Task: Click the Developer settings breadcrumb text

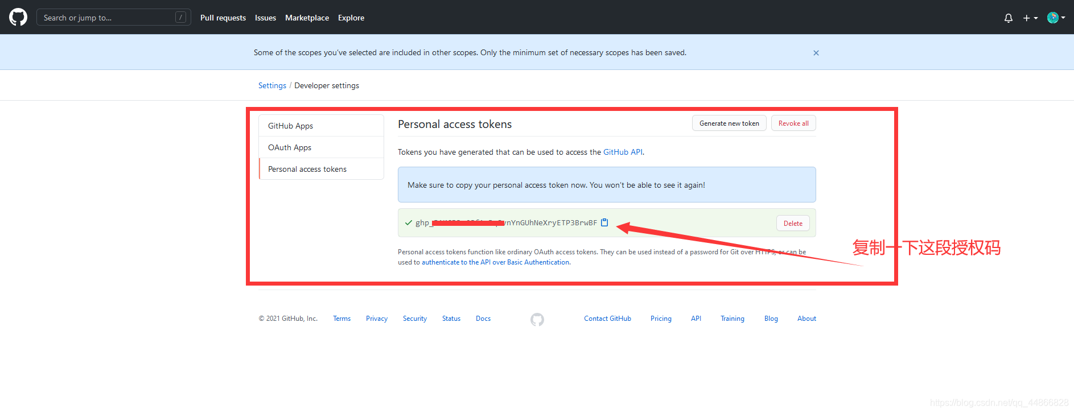Action: [327, 85]
